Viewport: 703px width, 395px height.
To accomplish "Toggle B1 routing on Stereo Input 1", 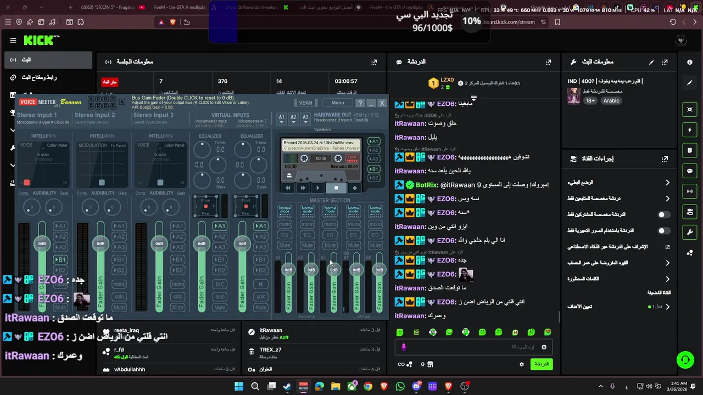I will pyautogui.click(x=60, y=259).
